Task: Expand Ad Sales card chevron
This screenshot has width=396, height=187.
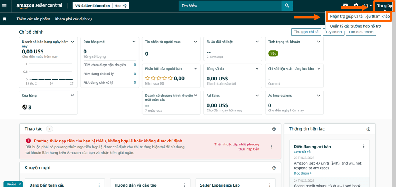Action: pos(257,96)
